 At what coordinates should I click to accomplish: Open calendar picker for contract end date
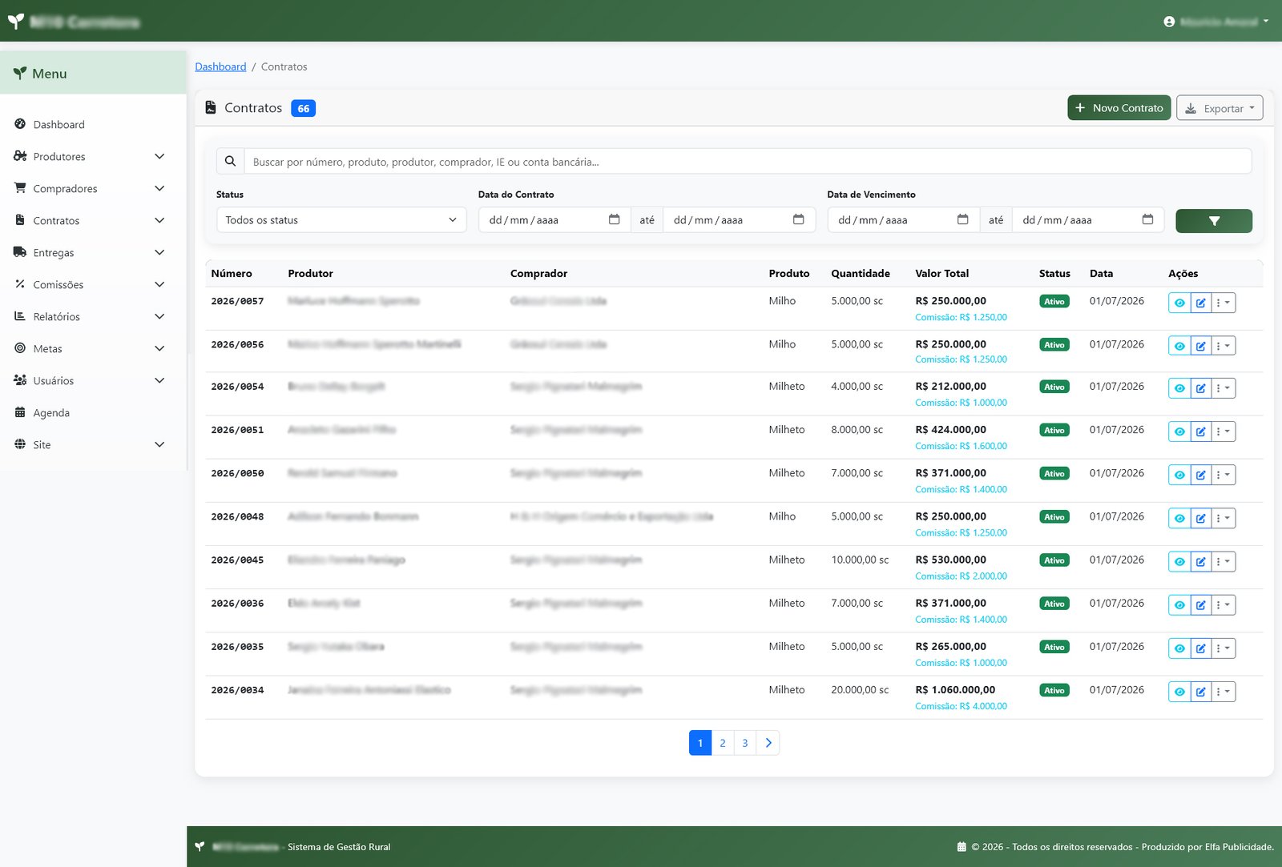(x=799, y=219)
